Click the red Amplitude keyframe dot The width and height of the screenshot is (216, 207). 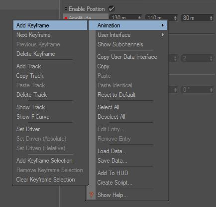pos(66,18)
